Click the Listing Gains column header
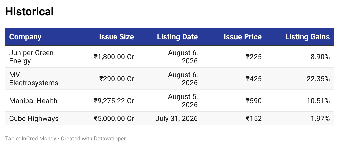 pyautogui.click(x=308, y=37)
